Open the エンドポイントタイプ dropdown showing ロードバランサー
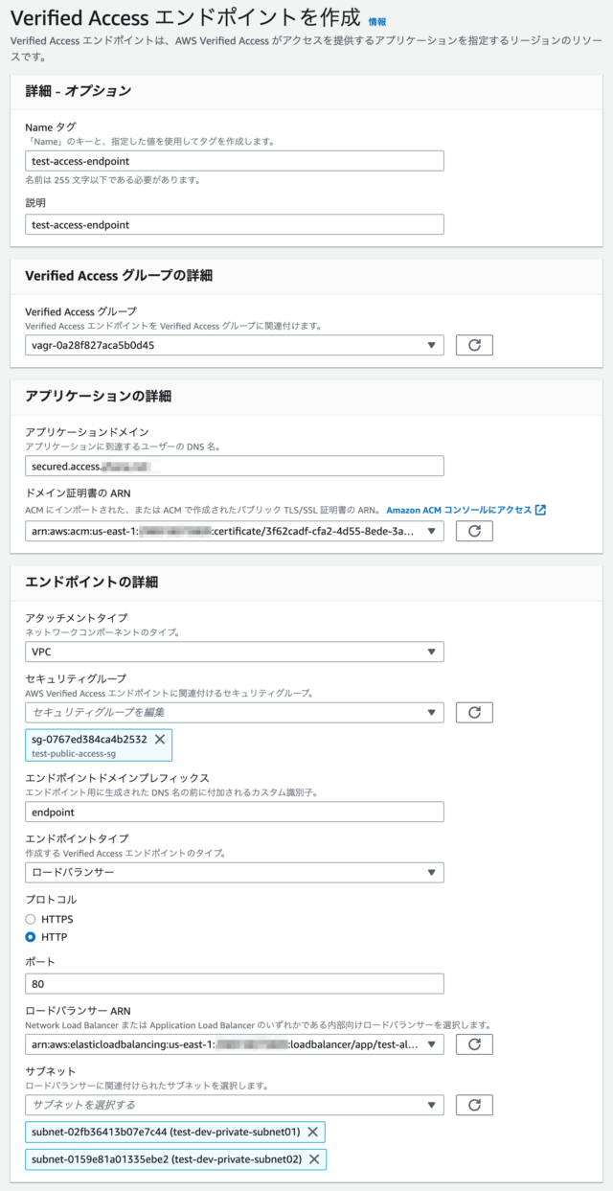 pos(236,873)
